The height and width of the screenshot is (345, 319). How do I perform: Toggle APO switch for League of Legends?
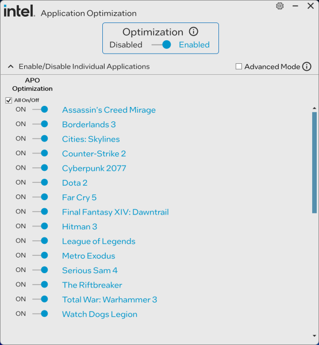40,241
